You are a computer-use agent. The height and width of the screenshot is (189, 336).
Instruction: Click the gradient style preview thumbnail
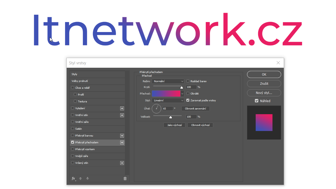[264, 123]
